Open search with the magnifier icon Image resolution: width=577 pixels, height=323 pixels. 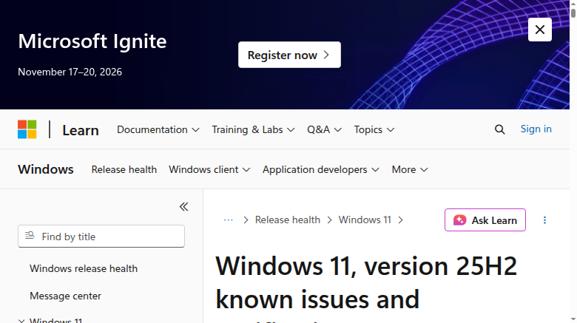(499, 129)
